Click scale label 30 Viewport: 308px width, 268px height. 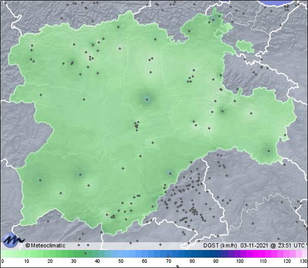(73, 261)
